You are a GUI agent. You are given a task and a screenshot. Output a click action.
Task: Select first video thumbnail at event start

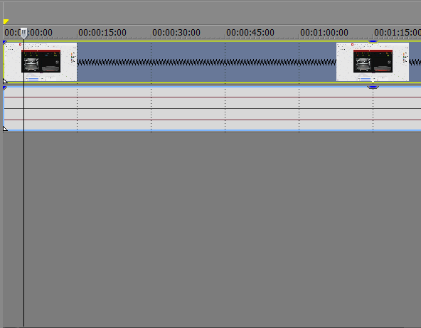pos(41,62)
